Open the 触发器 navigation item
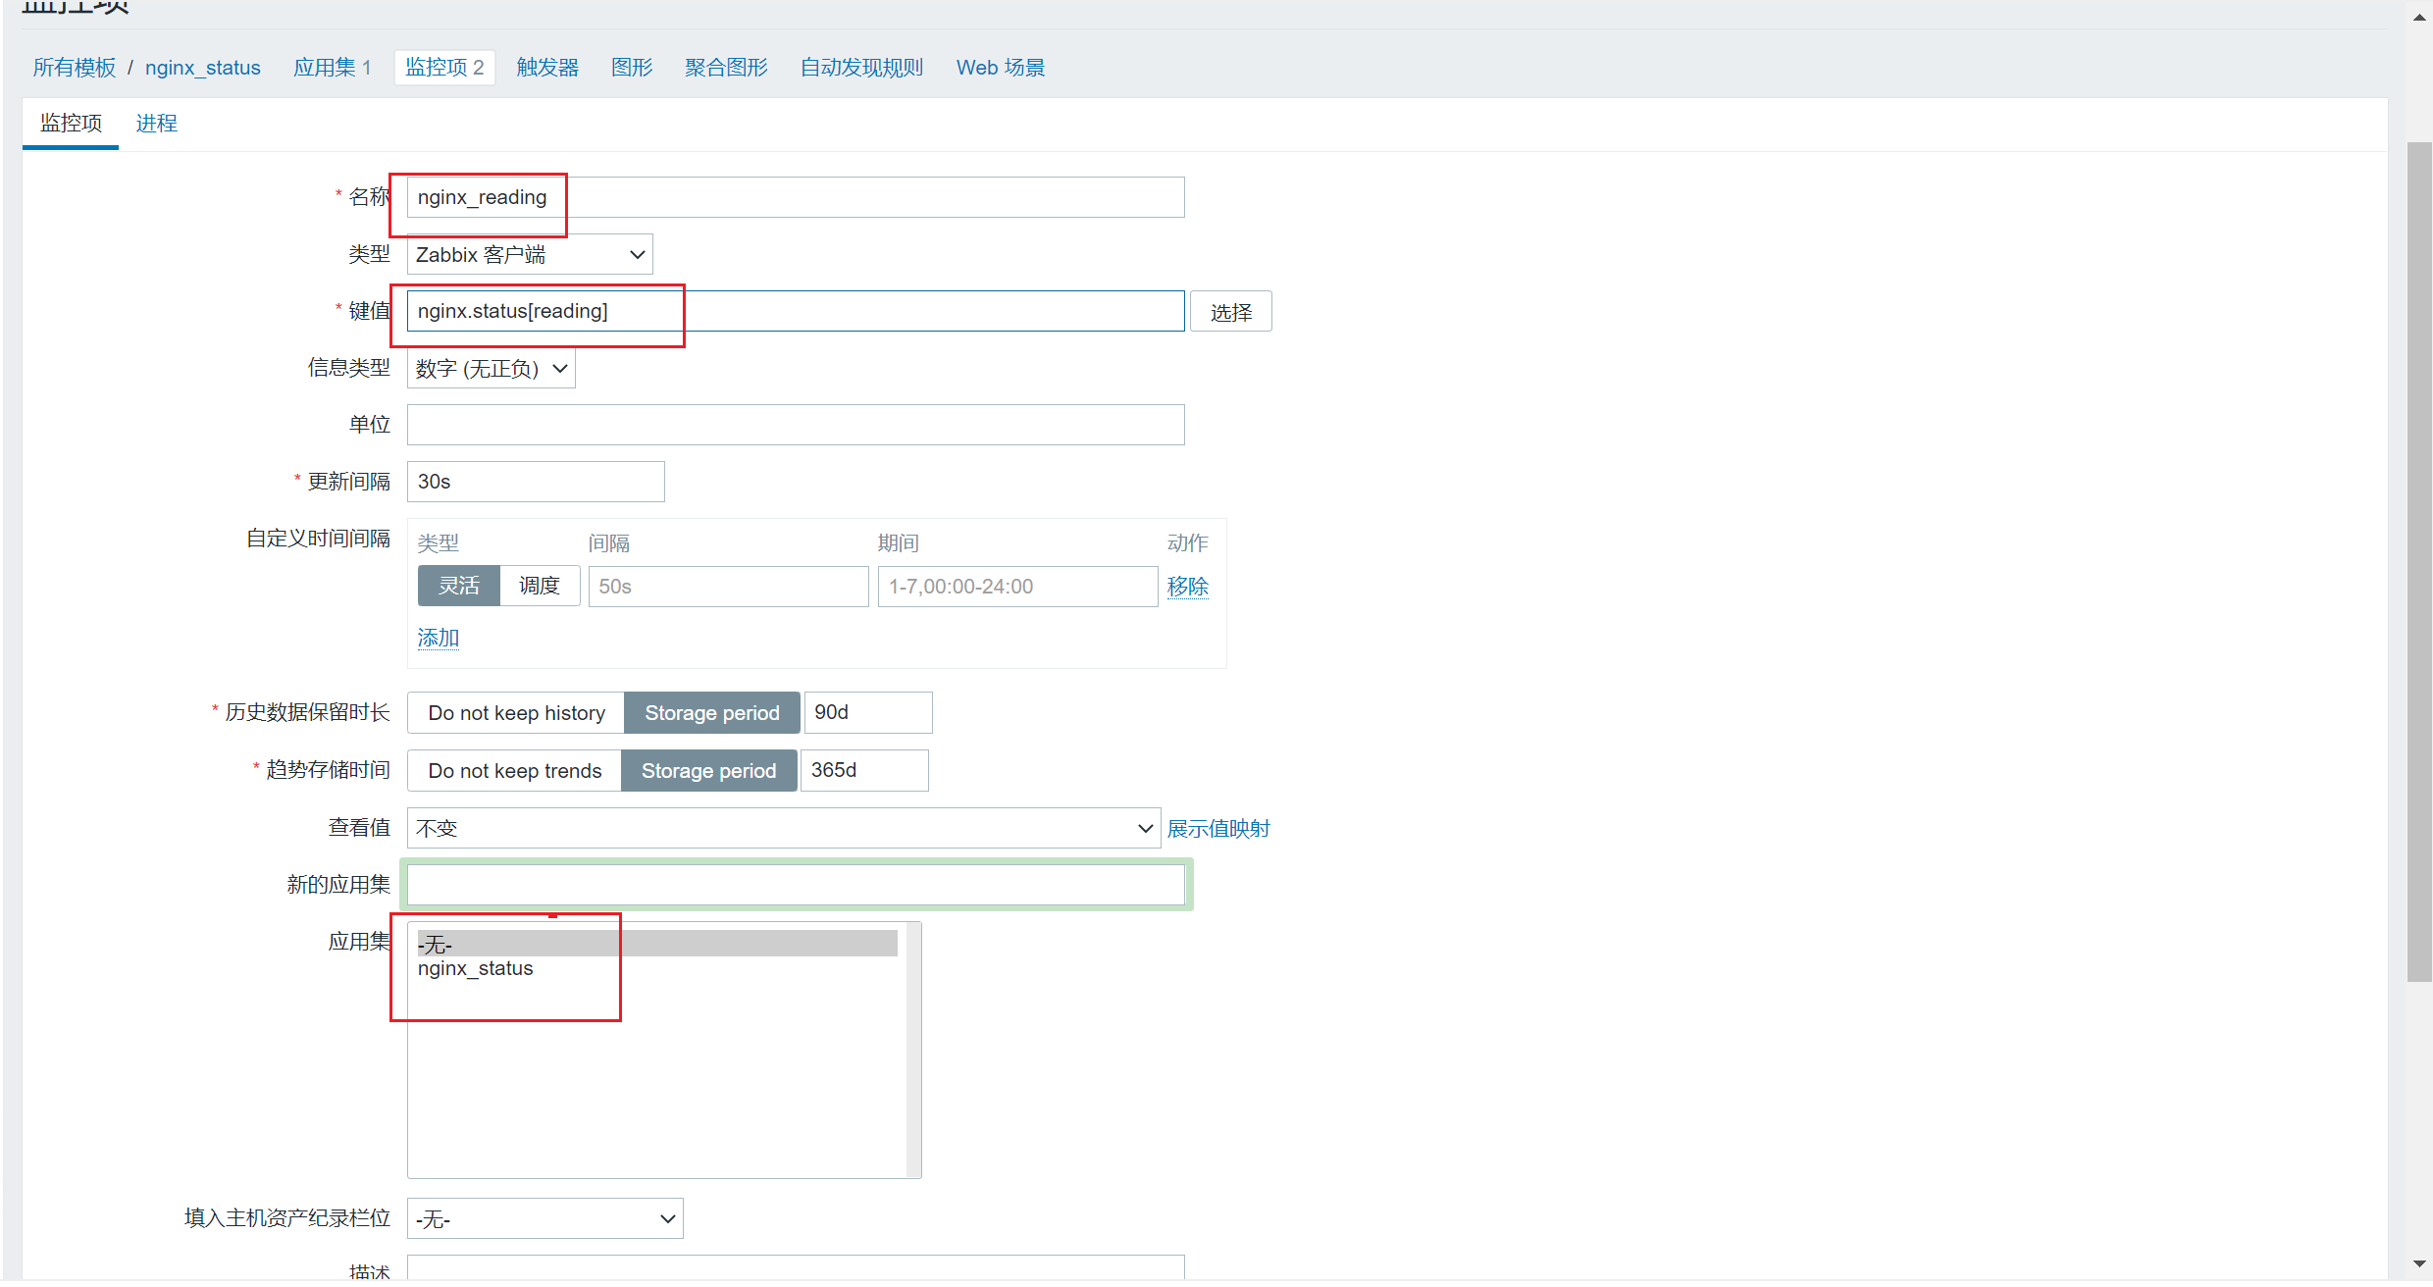Screen dimensions: 2433x1287 pyautogui.click(x=547, y=68)
